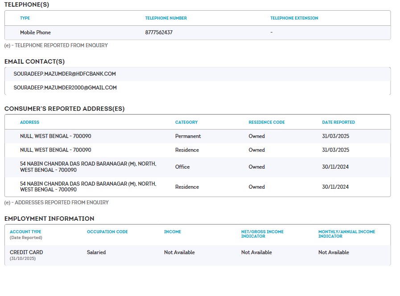Image resolution: width=400 pixels, height=296 pixels.
Task: Click the CREDIT CARD account type entry
Action: [x=26, y=252]
